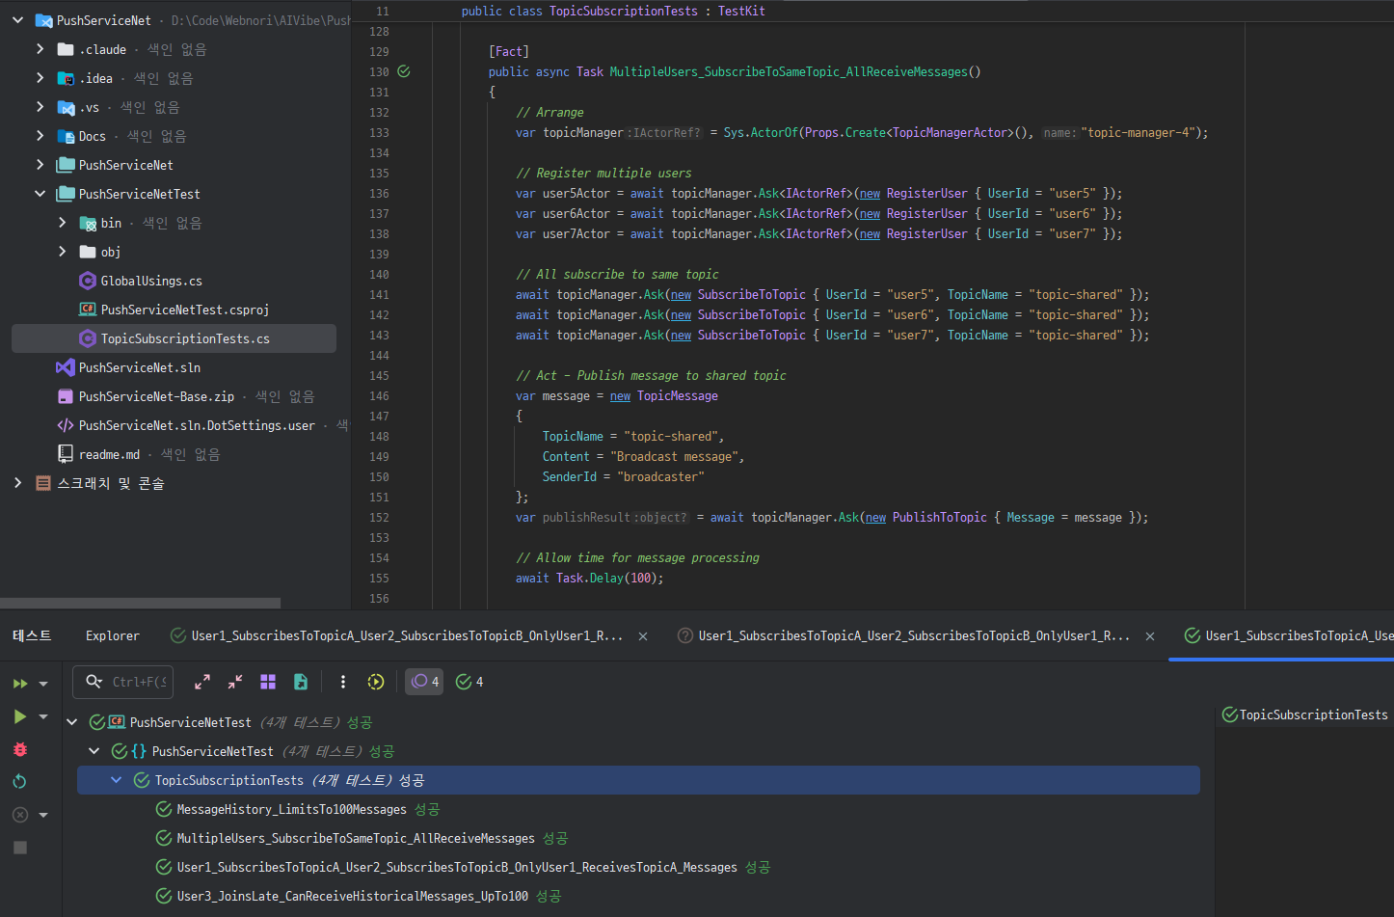Collapse the PushServiceNetTest folder in project tree
This screenshot has height=917, width=1394.
[40, 194]
